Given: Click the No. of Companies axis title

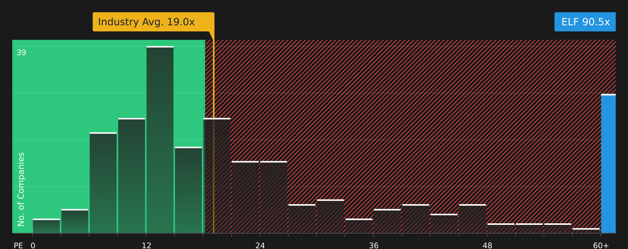Looking at the screenshot, I should (21, 189).
